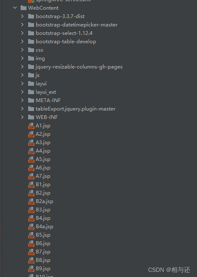Expand the js folder chevron

pyautogui.click(x=22, y=75)
